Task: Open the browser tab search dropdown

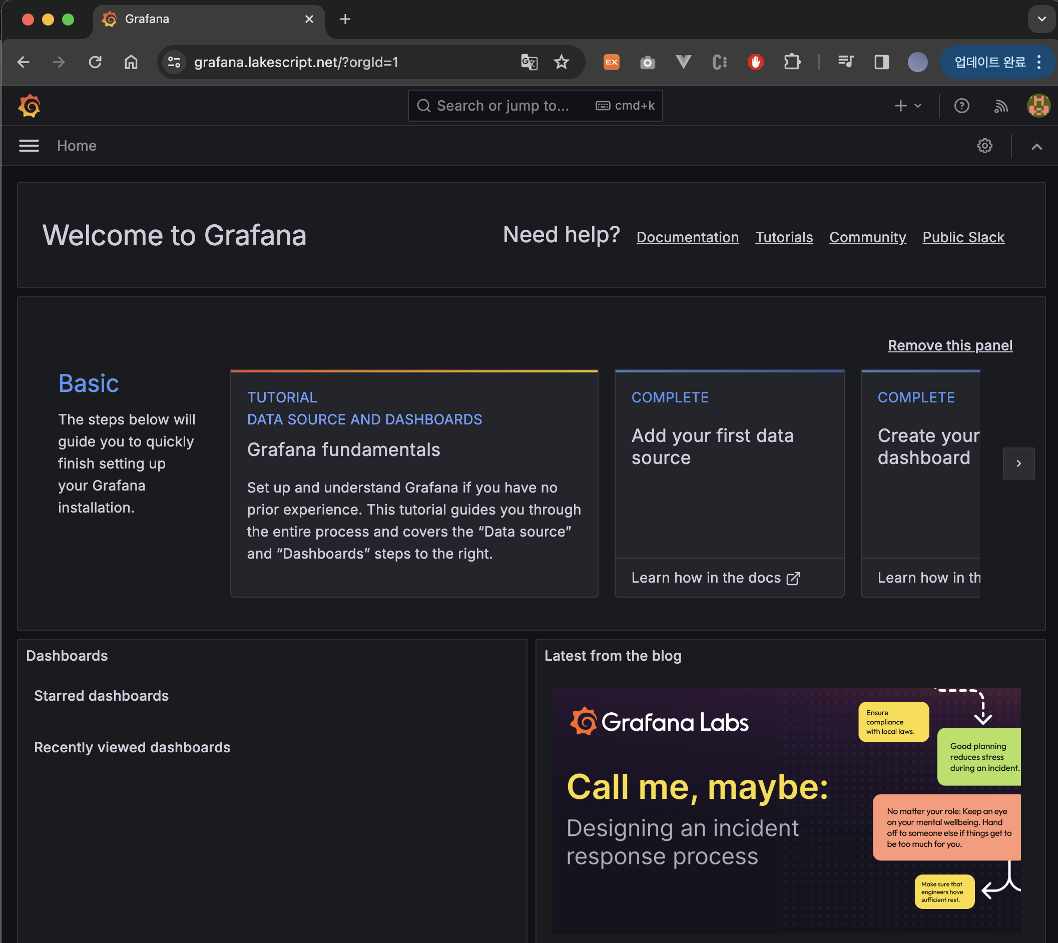Action: [1041, 19]
